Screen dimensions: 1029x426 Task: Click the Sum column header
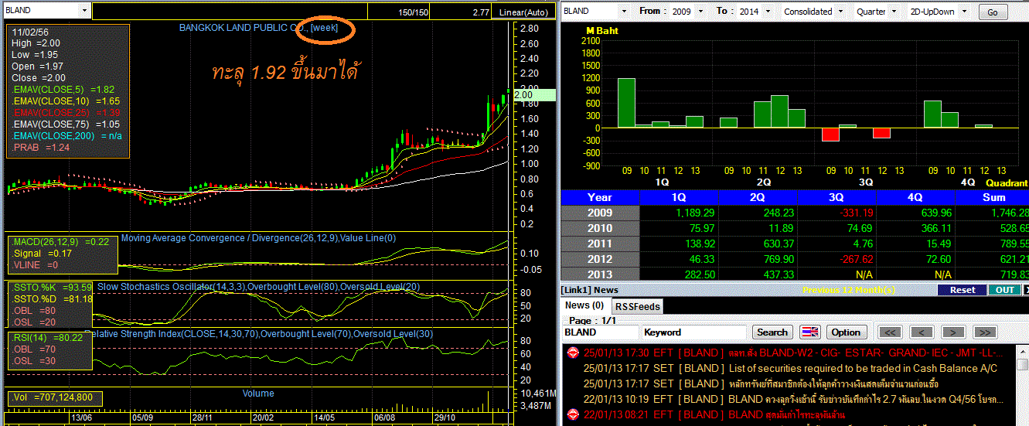point(993,197)
